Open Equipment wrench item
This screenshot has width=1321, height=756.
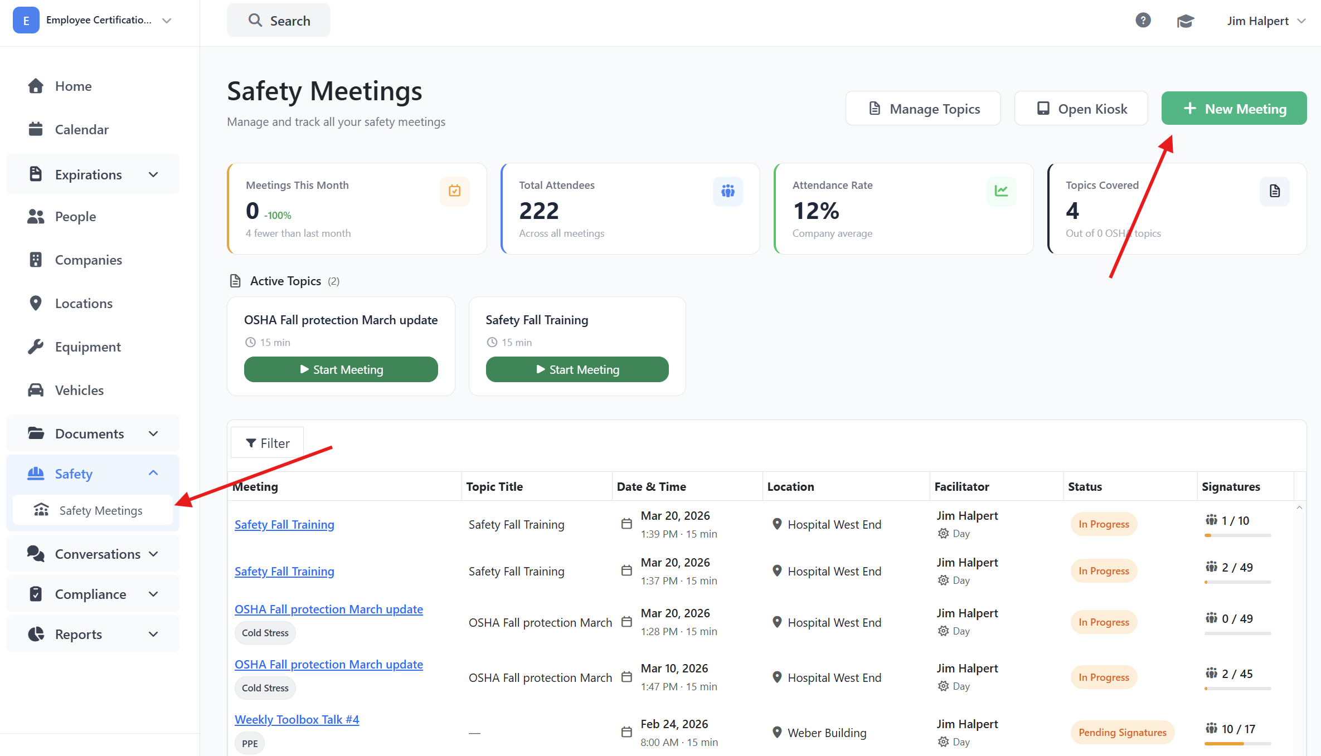point(87,347)
